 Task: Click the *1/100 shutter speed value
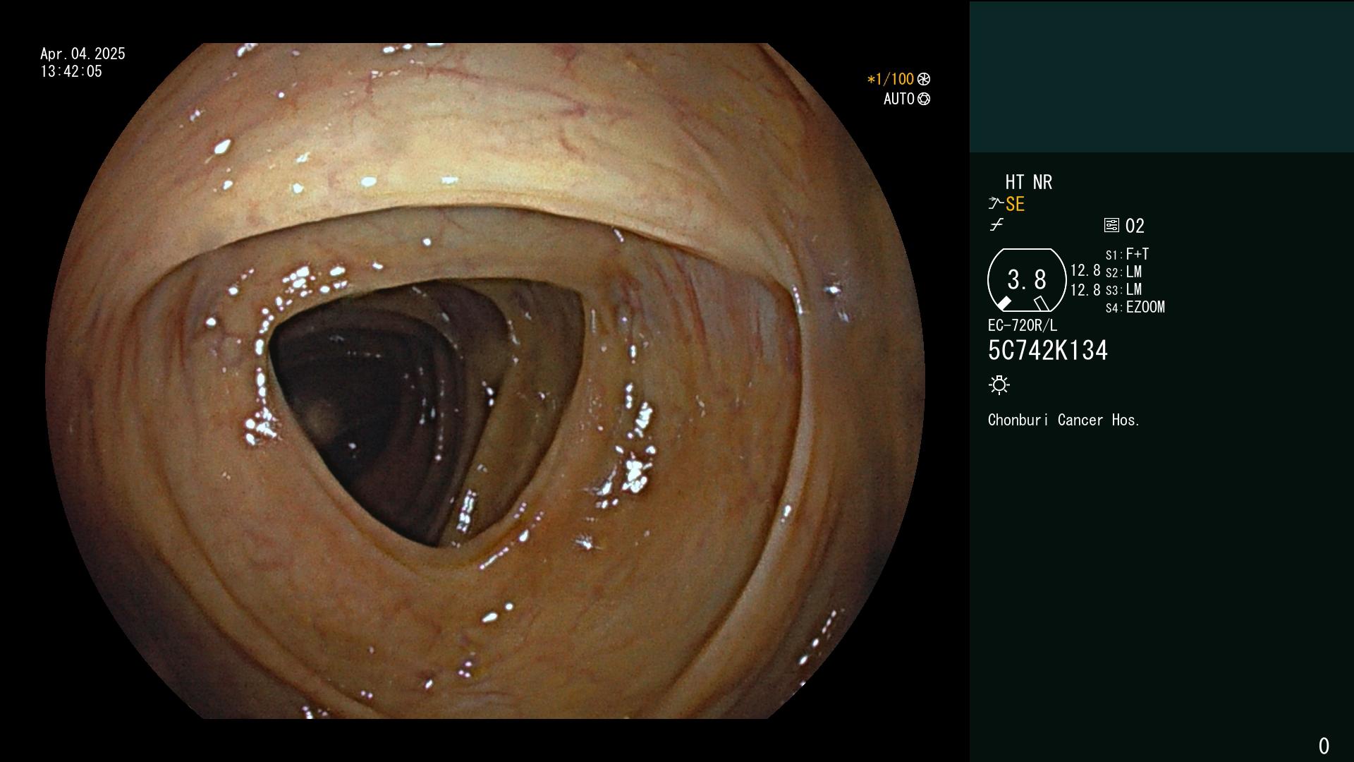click(x=891, y=79)
